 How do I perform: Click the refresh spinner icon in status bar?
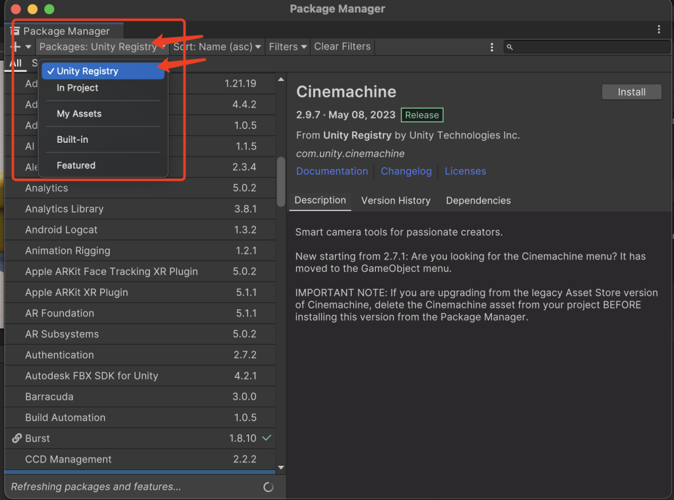[268, 487]
